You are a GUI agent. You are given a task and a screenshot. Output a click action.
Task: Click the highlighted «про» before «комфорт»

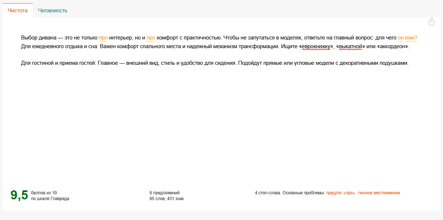pos(151,38)
